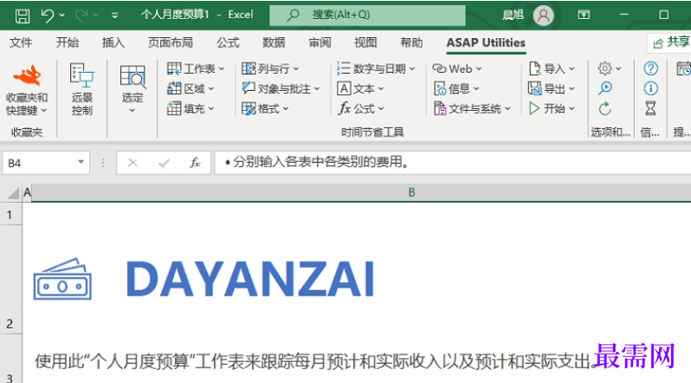Open the undo history dropdown arrow

tap(62, 16)
